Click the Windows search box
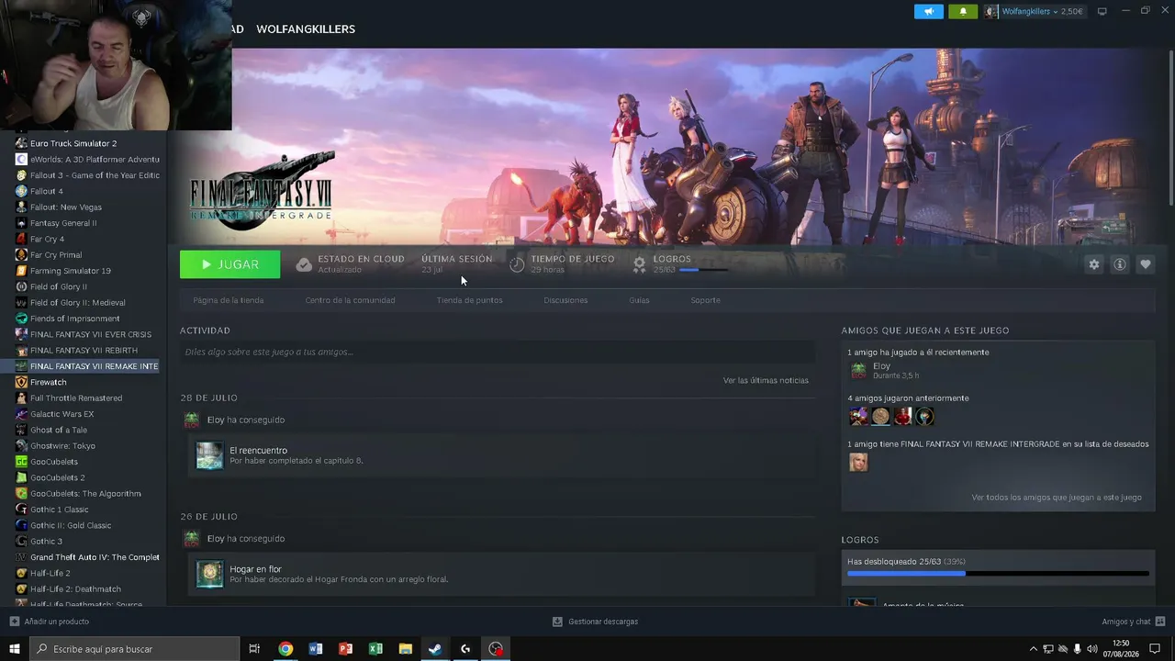This screenshot has width=1175, height=661. 135,649
